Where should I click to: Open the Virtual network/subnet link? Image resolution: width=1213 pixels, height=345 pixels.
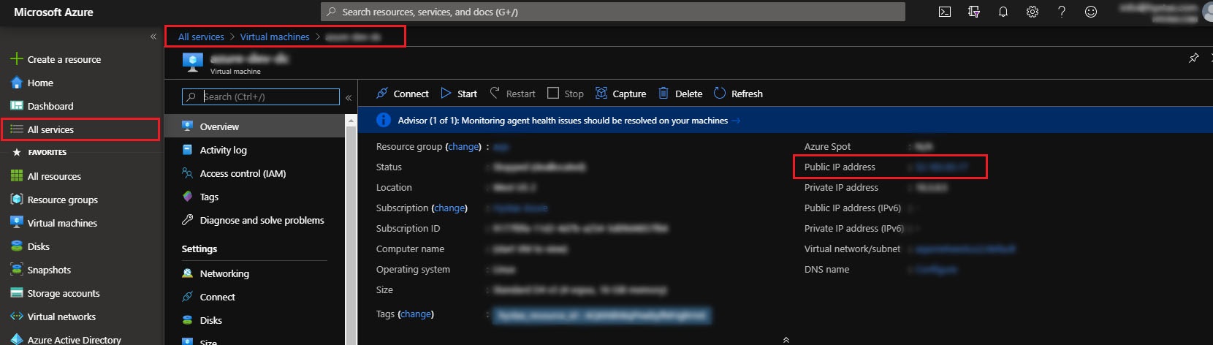click(x=965, y=249)
